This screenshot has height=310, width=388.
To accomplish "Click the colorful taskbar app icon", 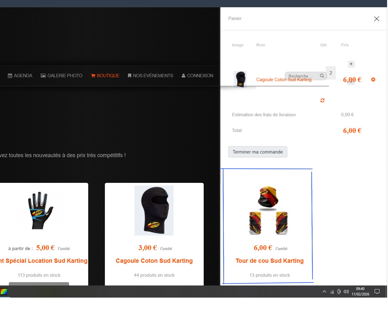I will click(4, 292).
